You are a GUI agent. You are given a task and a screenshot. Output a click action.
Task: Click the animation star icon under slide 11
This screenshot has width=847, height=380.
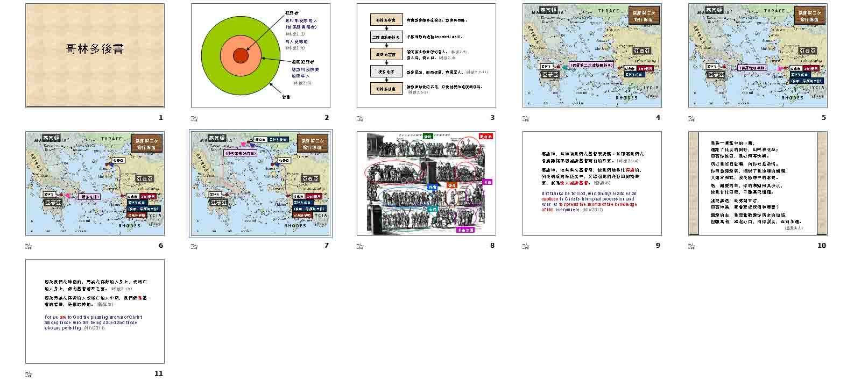[x=29, y=374]
